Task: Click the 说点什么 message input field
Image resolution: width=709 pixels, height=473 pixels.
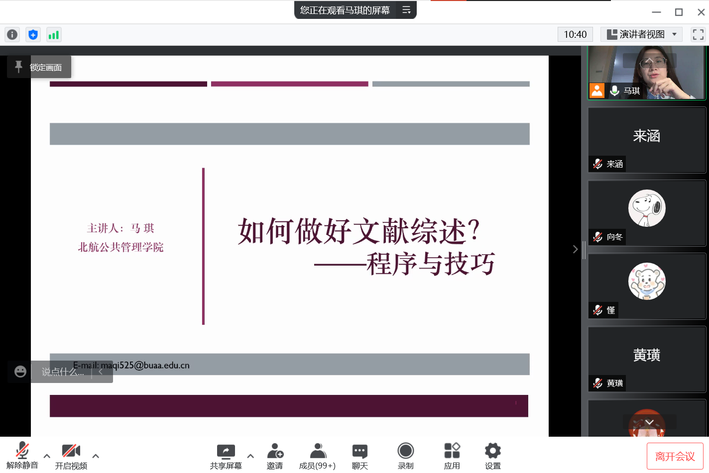Action: [x=63, y=372]
